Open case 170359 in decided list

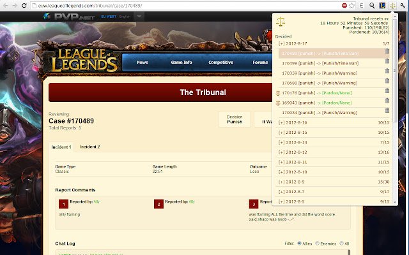click(x=320, y=73)
